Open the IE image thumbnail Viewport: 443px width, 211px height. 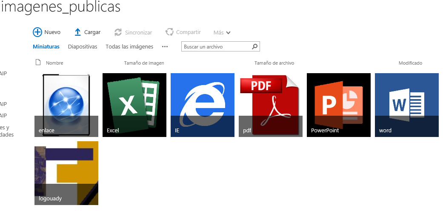point(203,105)
